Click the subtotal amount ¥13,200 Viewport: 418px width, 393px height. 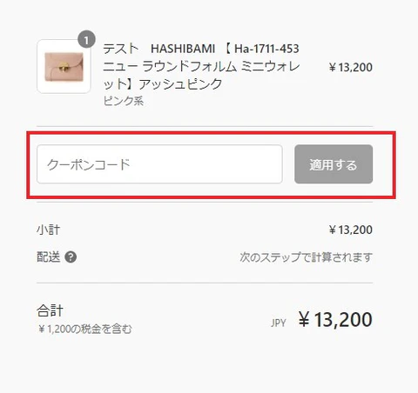(351, 230)
